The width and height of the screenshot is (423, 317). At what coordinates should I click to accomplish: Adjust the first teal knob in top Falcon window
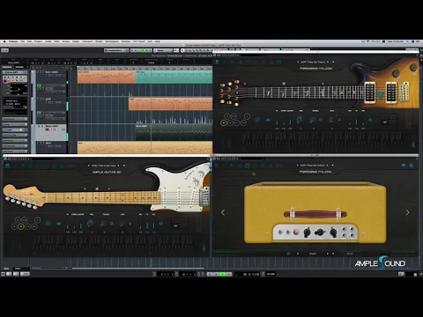tap(300, 120)
